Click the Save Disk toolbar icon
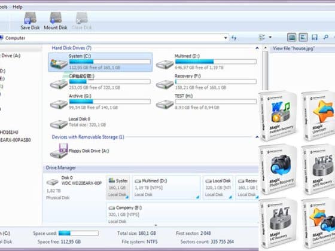The image size is (335, 251). [30, 21]
